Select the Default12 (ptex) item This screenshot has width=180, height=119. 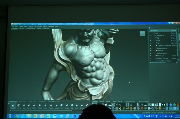coord(162,53)
